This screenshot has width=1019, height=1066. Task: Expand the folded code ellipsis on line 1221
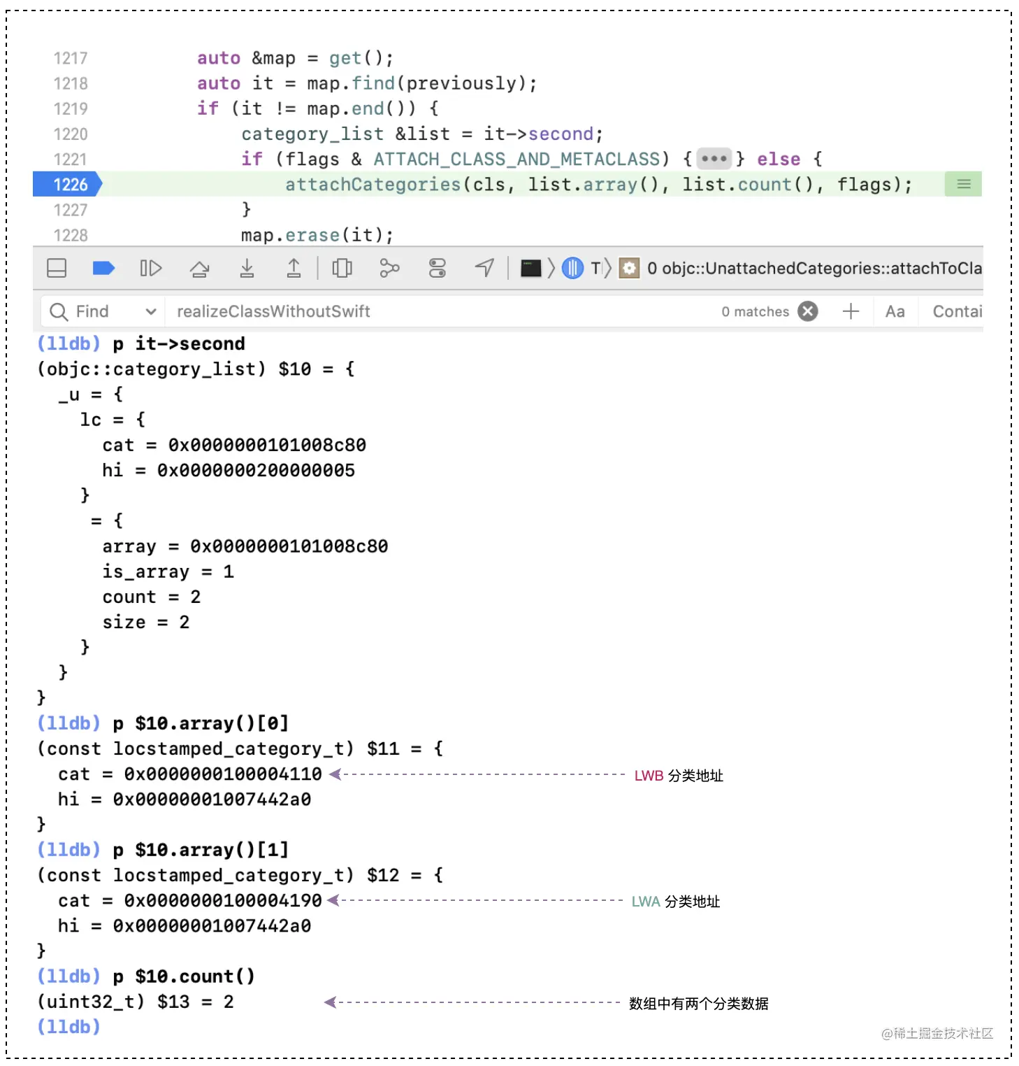click(x=714, y=159)
